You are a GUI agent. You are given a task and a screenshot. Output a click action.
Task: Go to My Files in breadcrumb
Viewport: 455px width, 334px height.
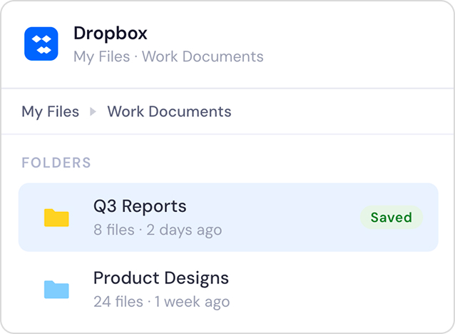(51, 112)
